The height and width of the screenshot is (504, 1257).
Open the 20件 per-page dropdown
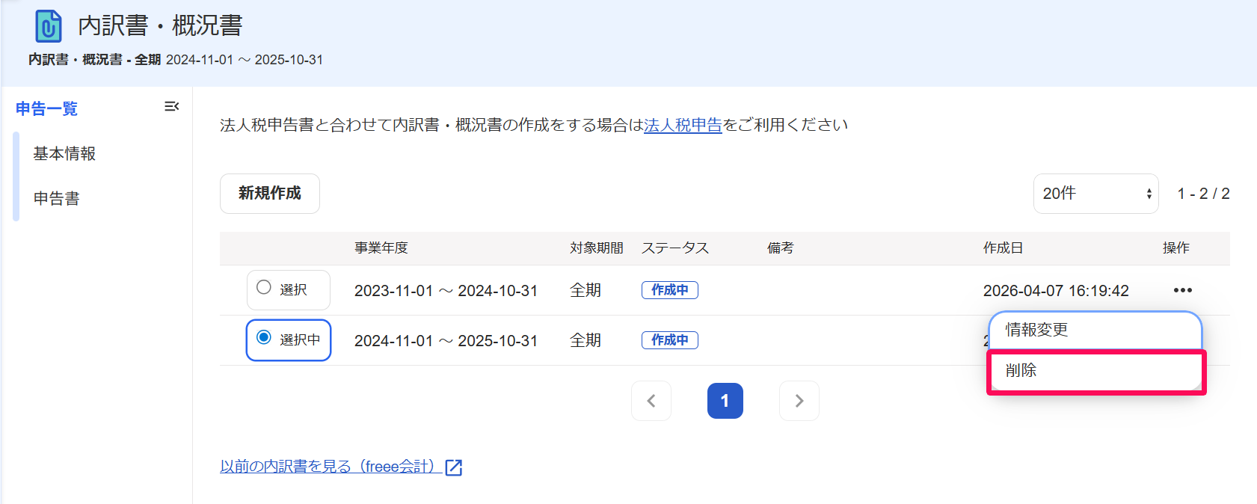[1096, 194]
